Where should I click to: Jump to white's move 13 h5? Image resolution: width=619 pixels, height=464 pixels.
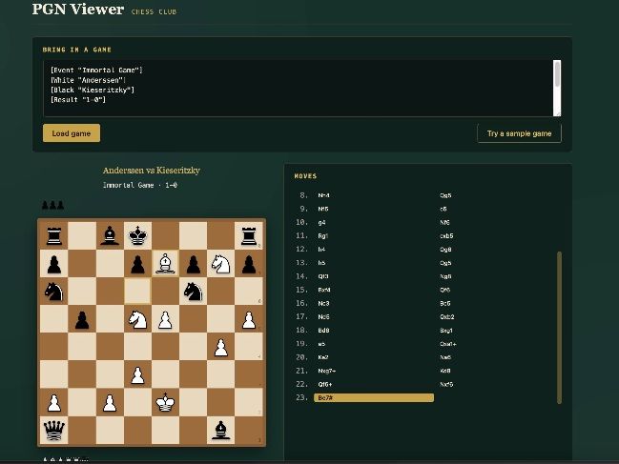pyautogui.click(x=374, y=263)
